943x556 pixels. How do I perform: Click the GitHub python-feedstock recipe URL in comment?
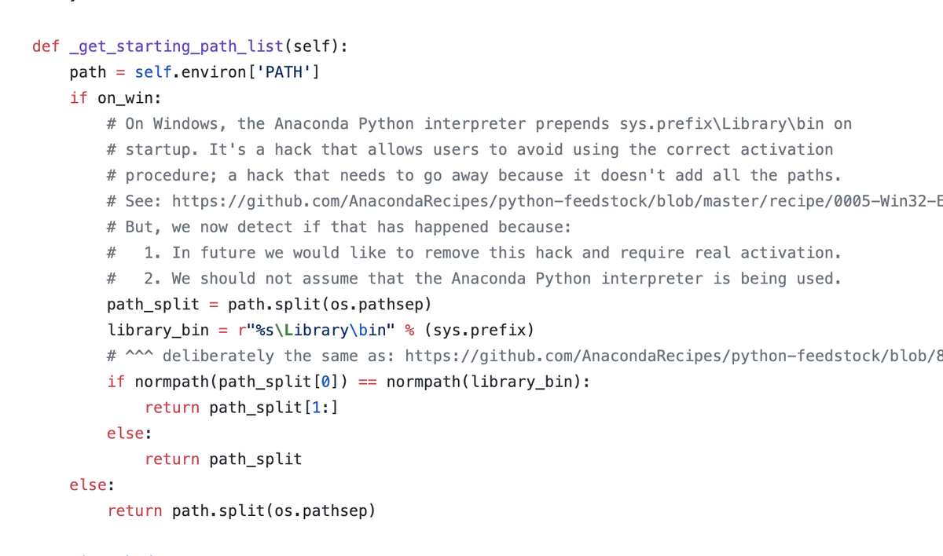557,201
